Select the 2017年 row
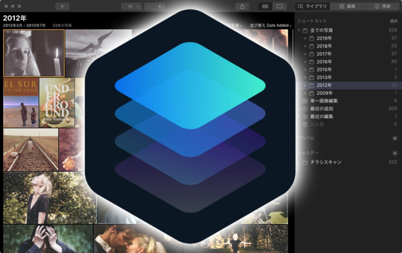This screenshot has height=253, width=402. [348, 54]
